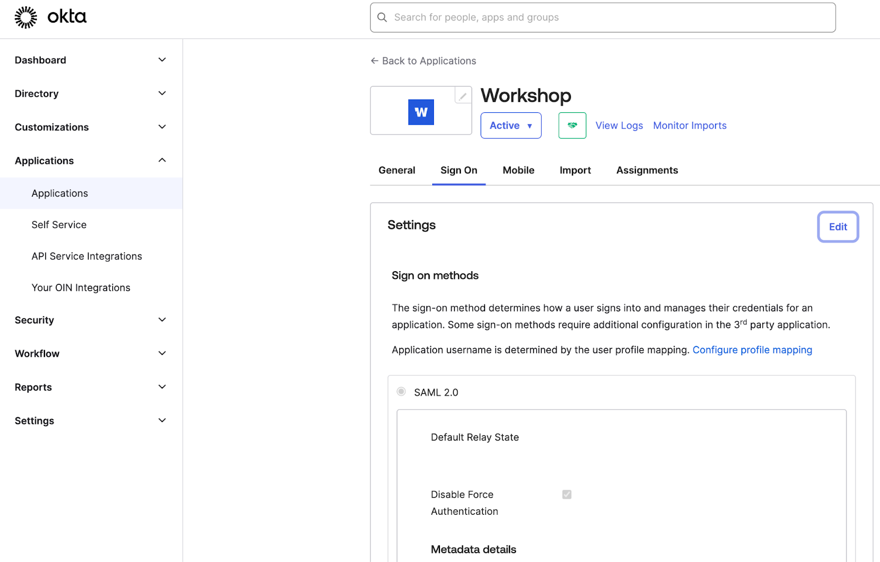The width and height of the screenshot is (880, 562).
Task: Expand the Security menu chevron
Action: (x=162, y=320)
